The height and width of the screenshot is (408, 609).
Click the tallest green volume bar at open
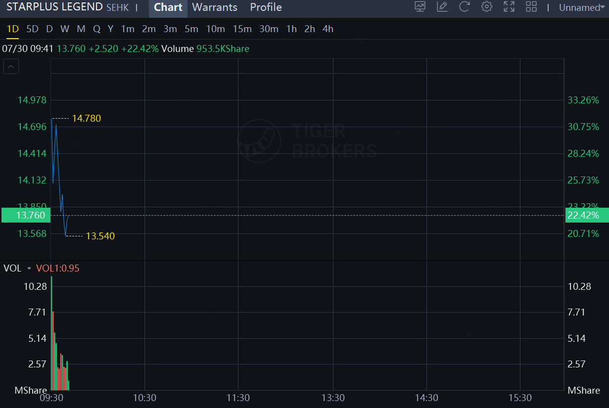51,333
